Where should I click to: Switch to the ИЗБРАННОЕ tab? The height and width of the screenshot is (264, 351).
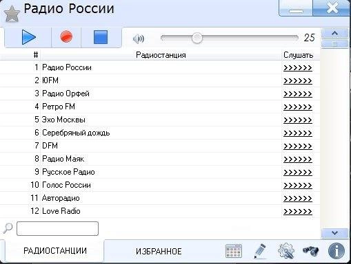(x=159, y=252)
